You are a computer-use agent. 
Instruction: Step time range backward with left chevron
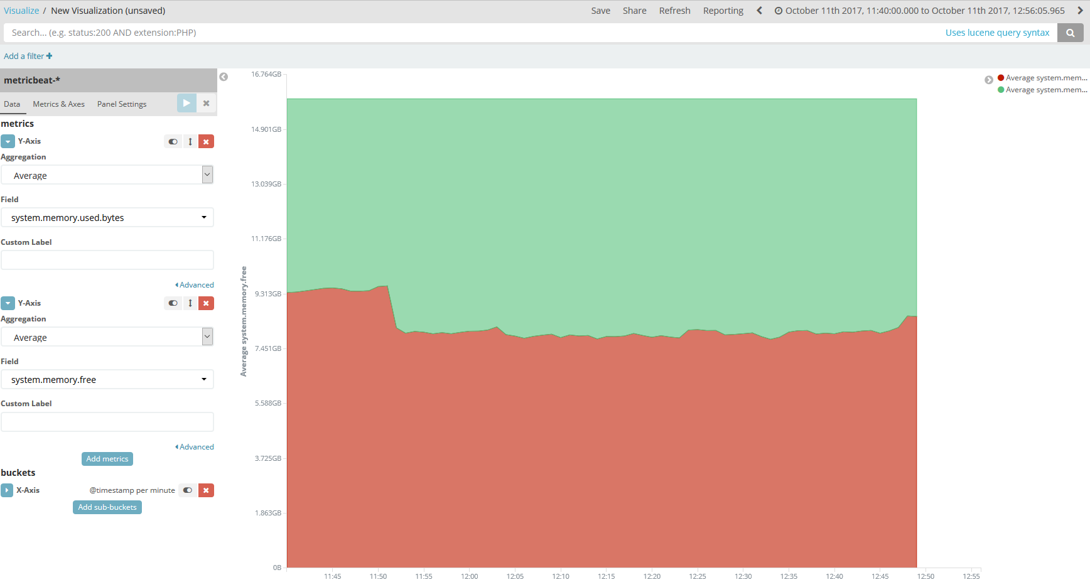tap(759, 11)
